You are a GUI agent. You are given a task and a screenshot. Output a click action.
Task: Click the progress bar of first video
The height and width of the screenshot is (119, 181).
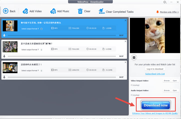pos(62,35)
